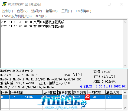128x111 pixels.
Task: Open the 工具(T) menu
Action: point(67,11)
